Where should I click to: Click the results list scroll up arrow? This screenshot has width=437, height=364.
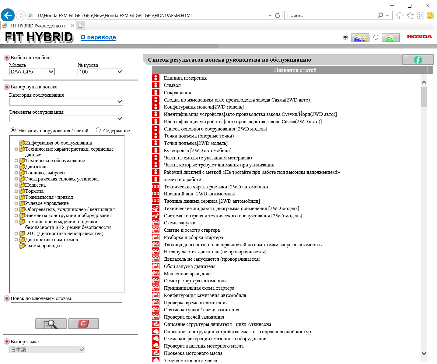tap(424, 82)
